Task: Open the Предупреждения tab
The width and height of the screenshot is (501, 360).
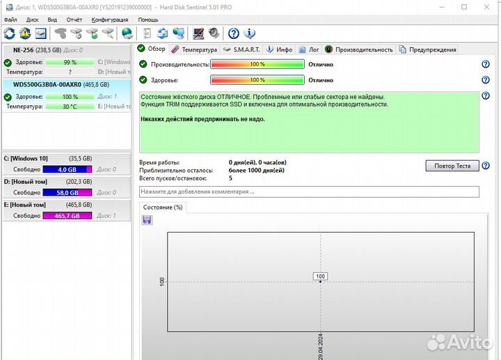Action: pyautogui.click(x=428, y=49)
